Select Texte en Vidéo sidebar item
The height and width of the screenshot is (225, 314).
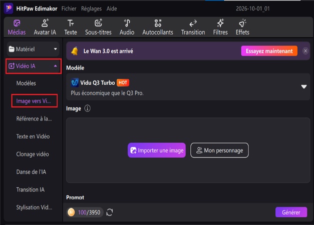click(x=33, y=136)
